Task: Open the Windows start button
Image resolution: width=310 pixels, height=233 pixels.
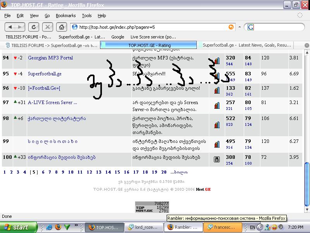Action: click(x=19, y=227)
